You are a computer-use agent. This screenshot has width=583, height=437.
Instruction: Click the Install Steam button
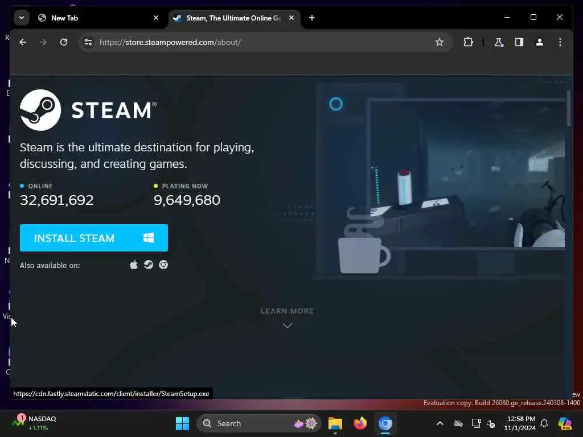(x=94, y=238)
